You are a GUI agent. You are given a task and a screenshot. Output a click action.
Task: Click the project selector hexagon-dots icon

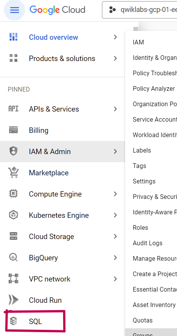click(112, 10)
